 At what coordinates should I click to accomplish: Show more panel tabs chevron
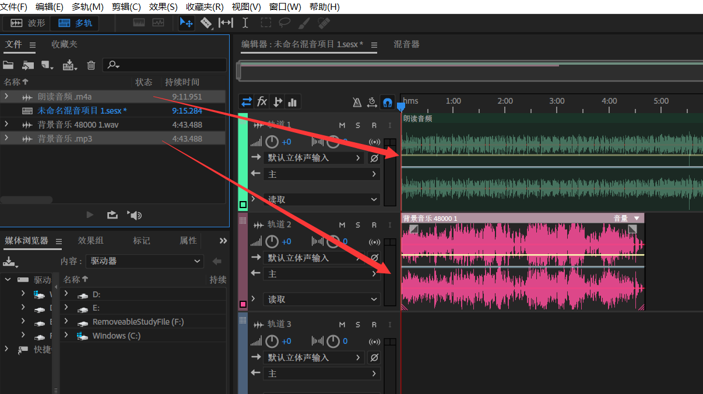pyautogui.click(x=223, y=241)
